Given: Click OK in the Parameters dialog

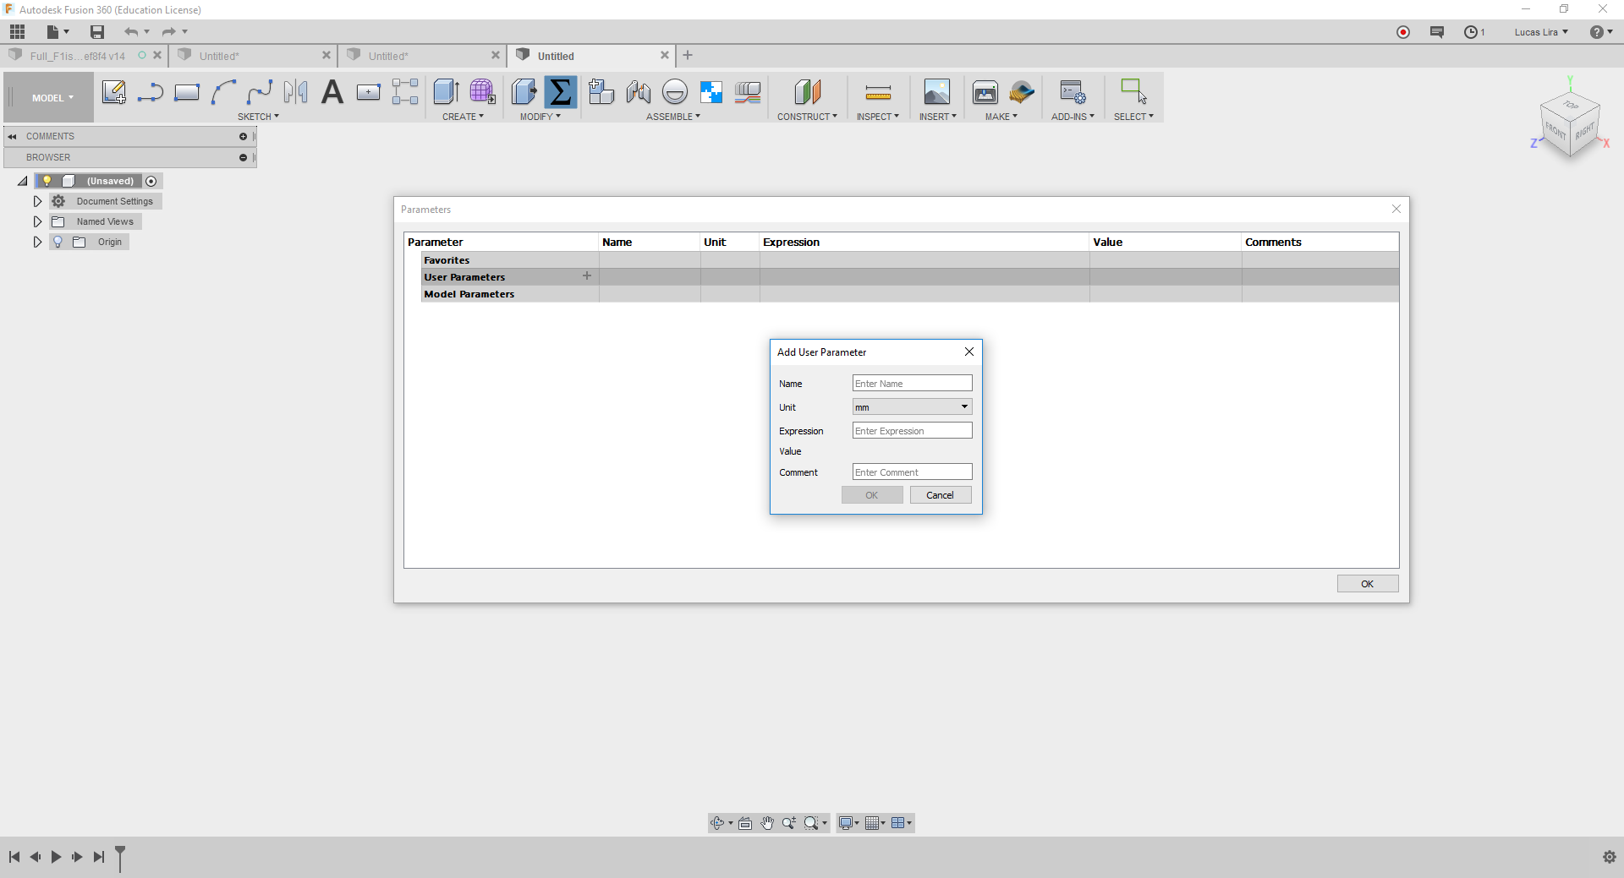Looking at the screenshot, I should click(1367, 583).
